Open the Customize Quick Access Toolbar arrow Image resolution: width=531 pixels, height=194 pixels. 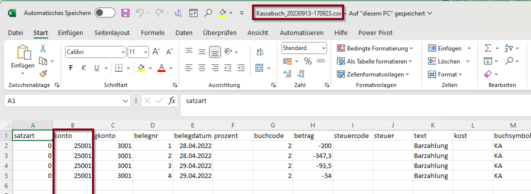242,13
